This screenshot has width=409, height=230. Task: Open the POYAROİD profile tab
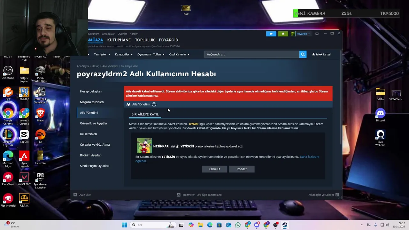point(168,40)
